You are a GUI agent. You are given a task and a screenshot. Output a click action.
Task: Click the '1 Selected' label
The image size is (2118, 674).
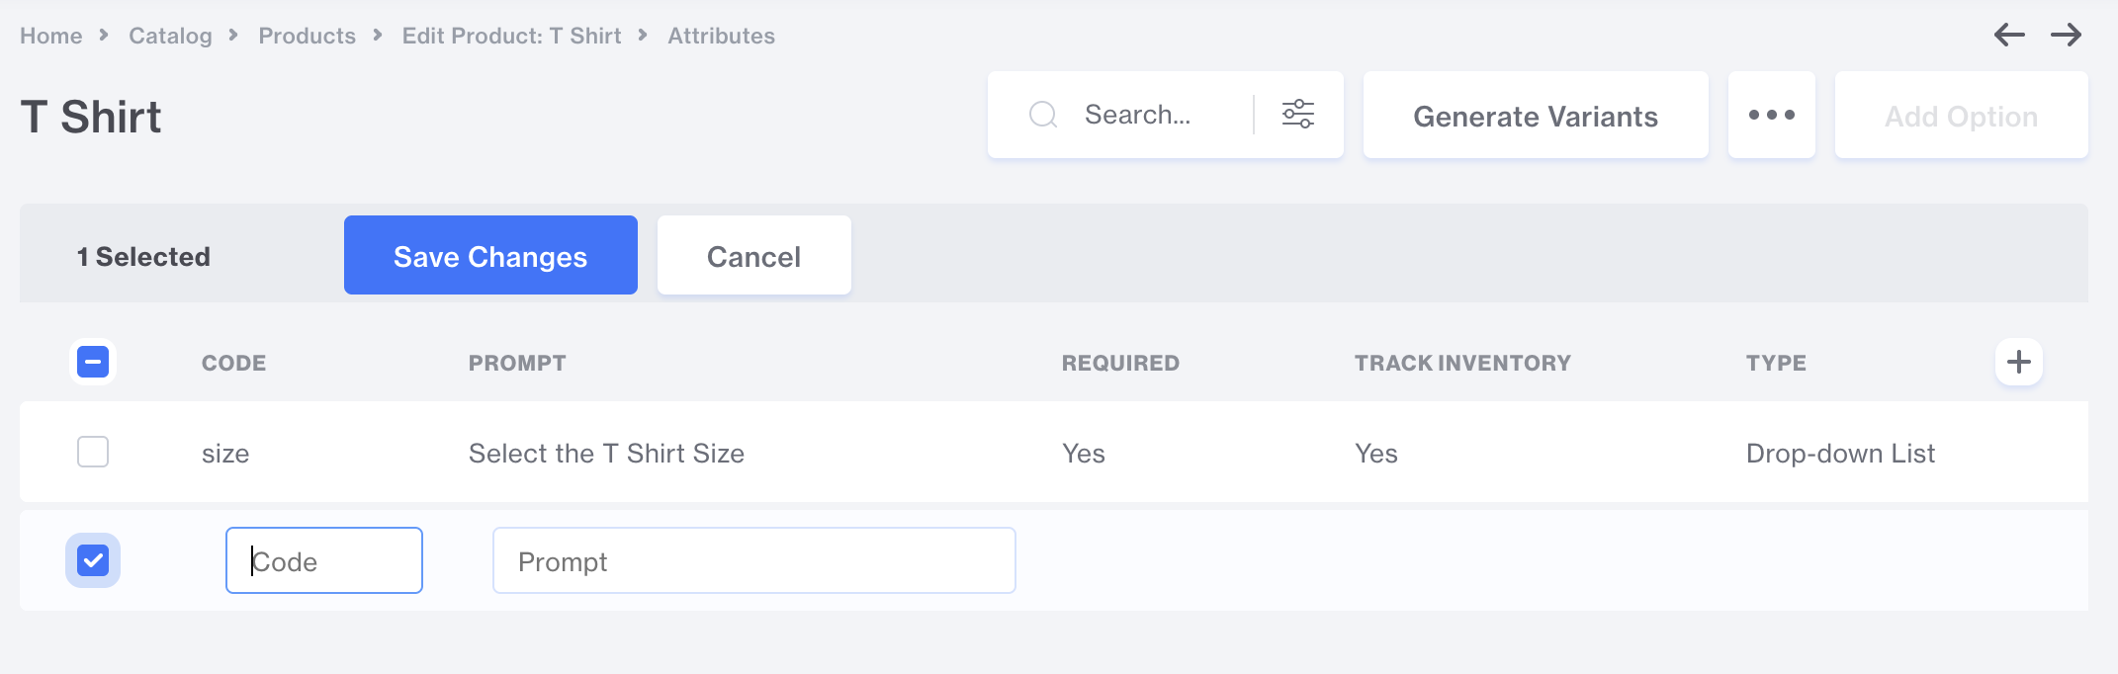tap(143, 257)
